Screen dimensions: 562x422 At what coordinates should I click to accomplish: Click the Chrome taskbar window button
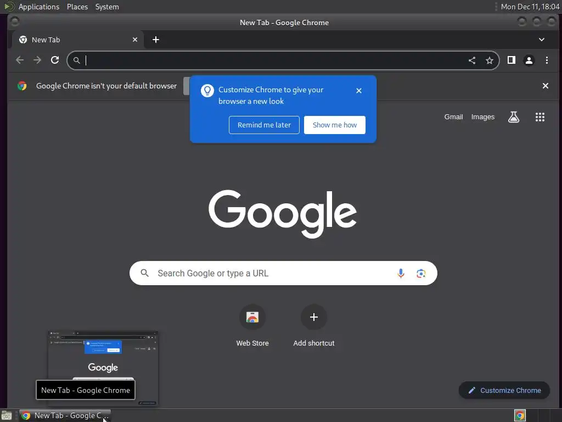point(65,415)
